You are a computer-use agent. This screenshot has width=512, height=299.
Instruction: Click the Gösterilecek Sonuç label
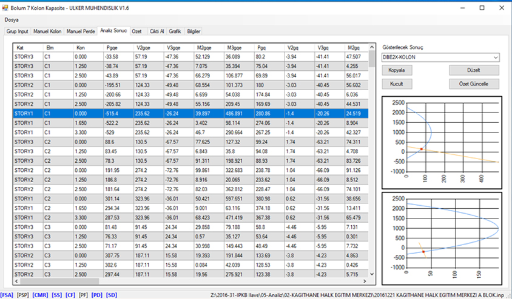[x=403, y=47]
